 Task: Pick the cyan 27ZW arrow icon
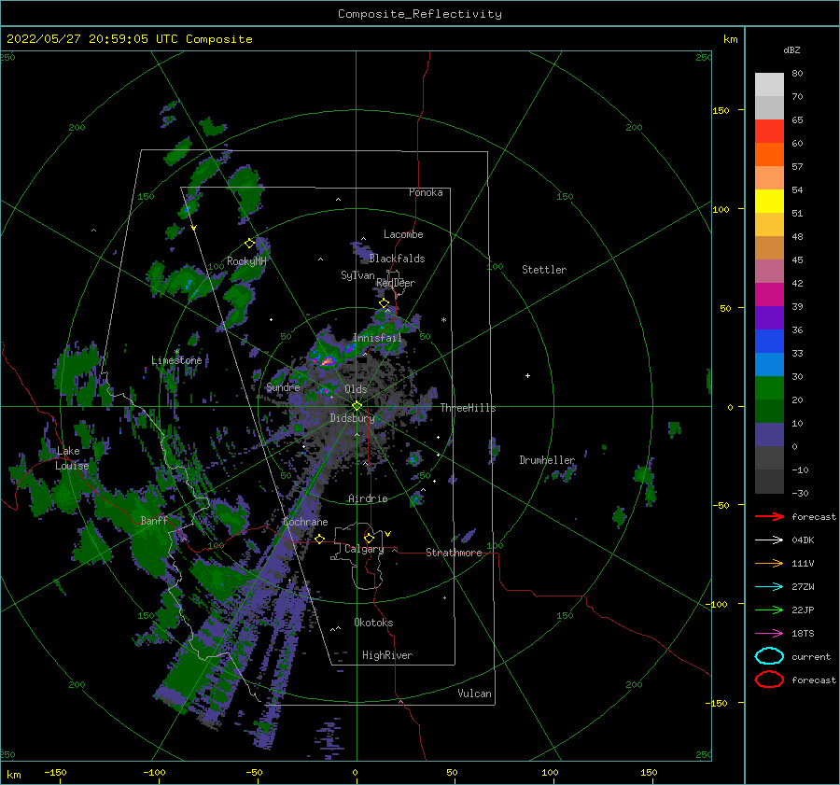point(769,587)
